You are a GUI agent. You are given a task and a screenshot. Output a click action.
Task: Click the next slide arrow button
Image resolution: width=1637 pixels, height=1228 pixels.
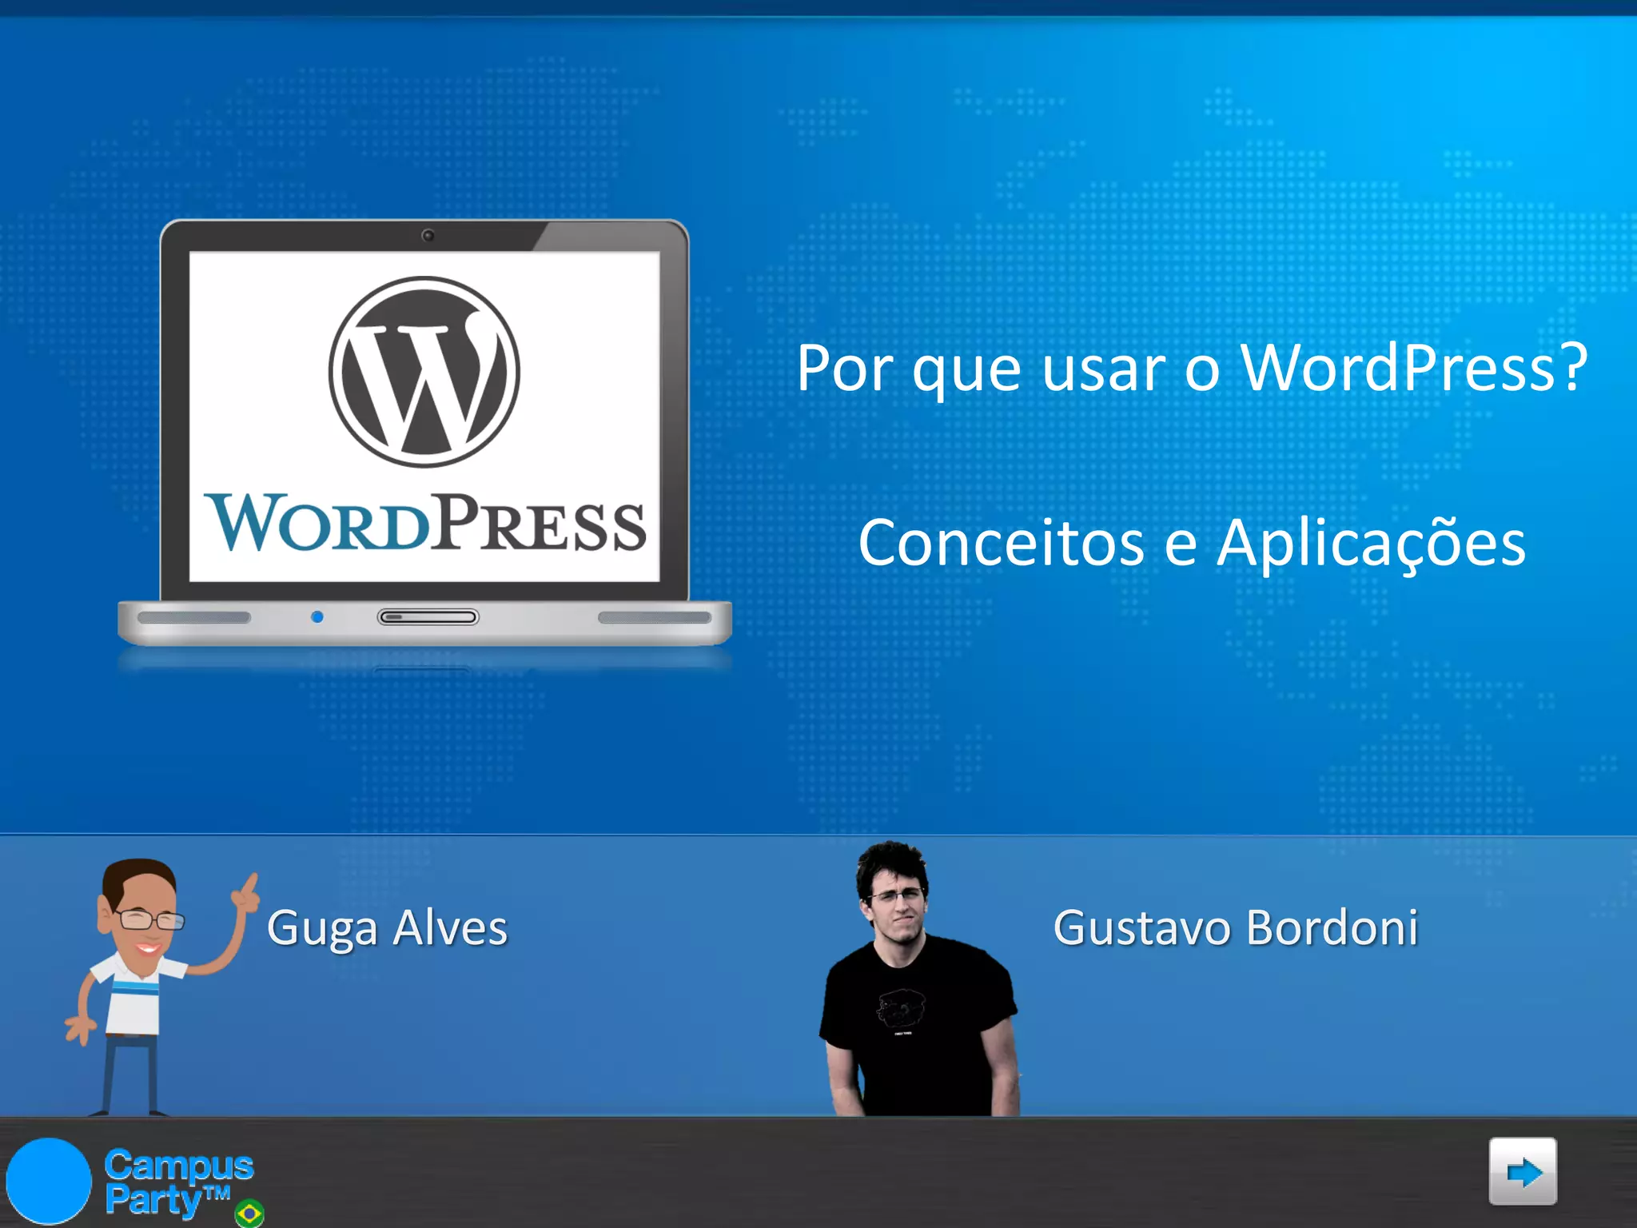pyautogui.click(x=1522, y=1172)
